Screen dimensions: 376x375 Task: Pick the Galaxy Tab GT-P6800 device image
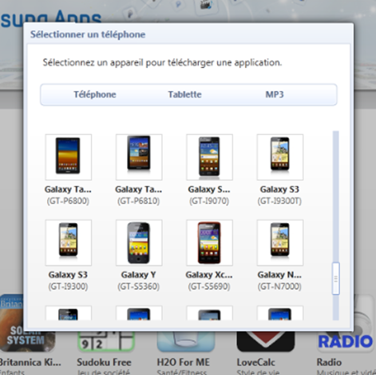coord(69,157)
